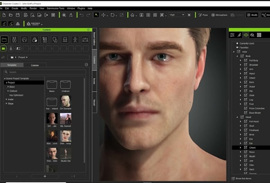Viewport: 270px width, 183px height.
Task: Open the High quality dropdown
Action: [x=177, y=15]
